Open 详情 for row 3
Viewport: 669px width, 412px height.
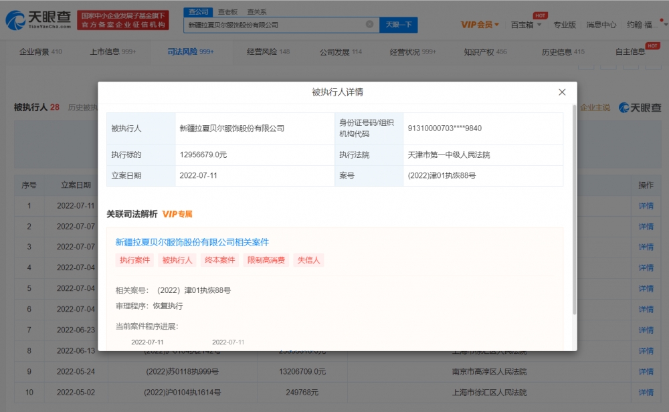[646, 247]
